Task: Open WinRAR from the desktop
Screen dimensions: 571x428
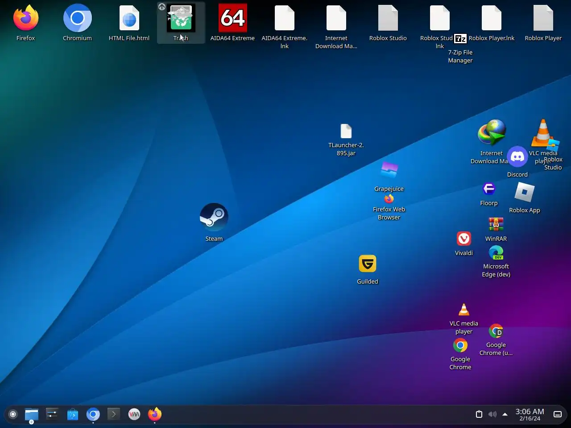Action: point(496,224)
